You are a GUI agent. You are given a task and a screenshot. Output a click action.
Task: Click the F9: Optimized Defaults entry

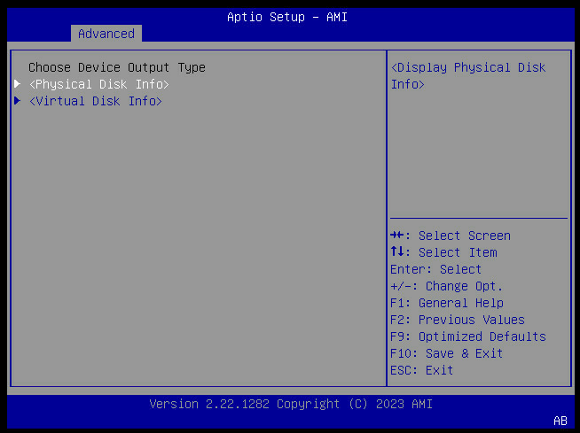pos(467,336)
